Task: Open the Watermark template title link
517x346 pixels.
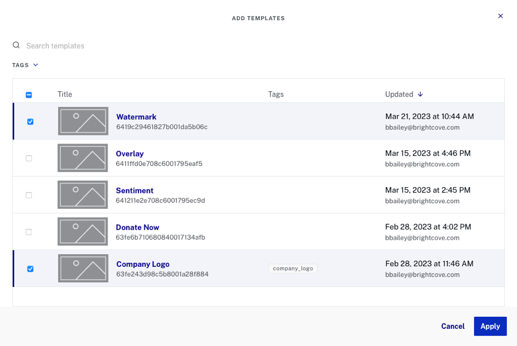Action: click(x=136, y=116)
